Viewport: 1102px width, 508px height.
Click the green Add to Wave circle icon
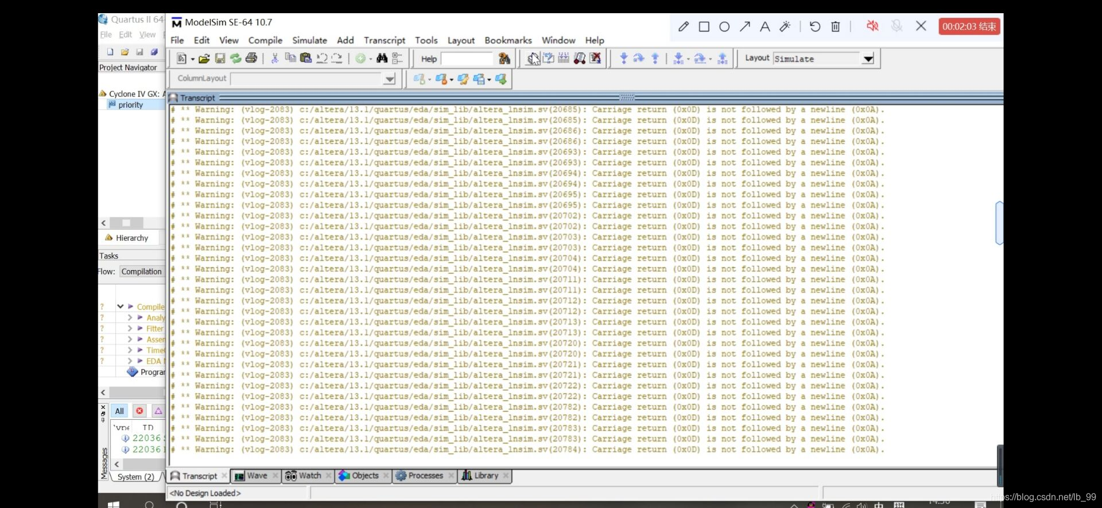pos(360,58)
